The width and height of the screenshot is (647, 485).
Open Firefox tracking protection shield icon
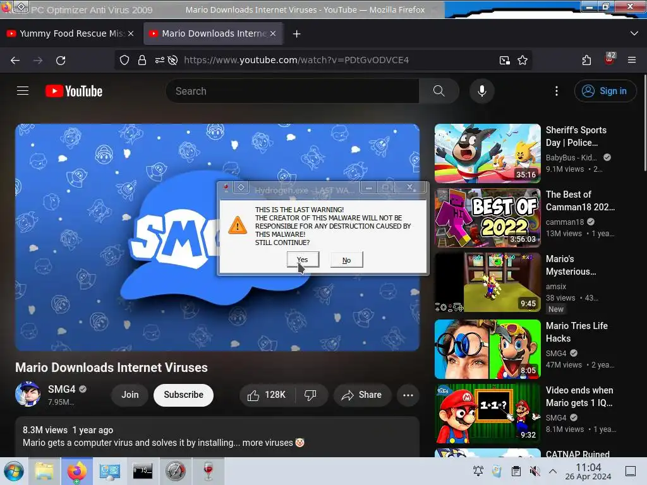124,60
